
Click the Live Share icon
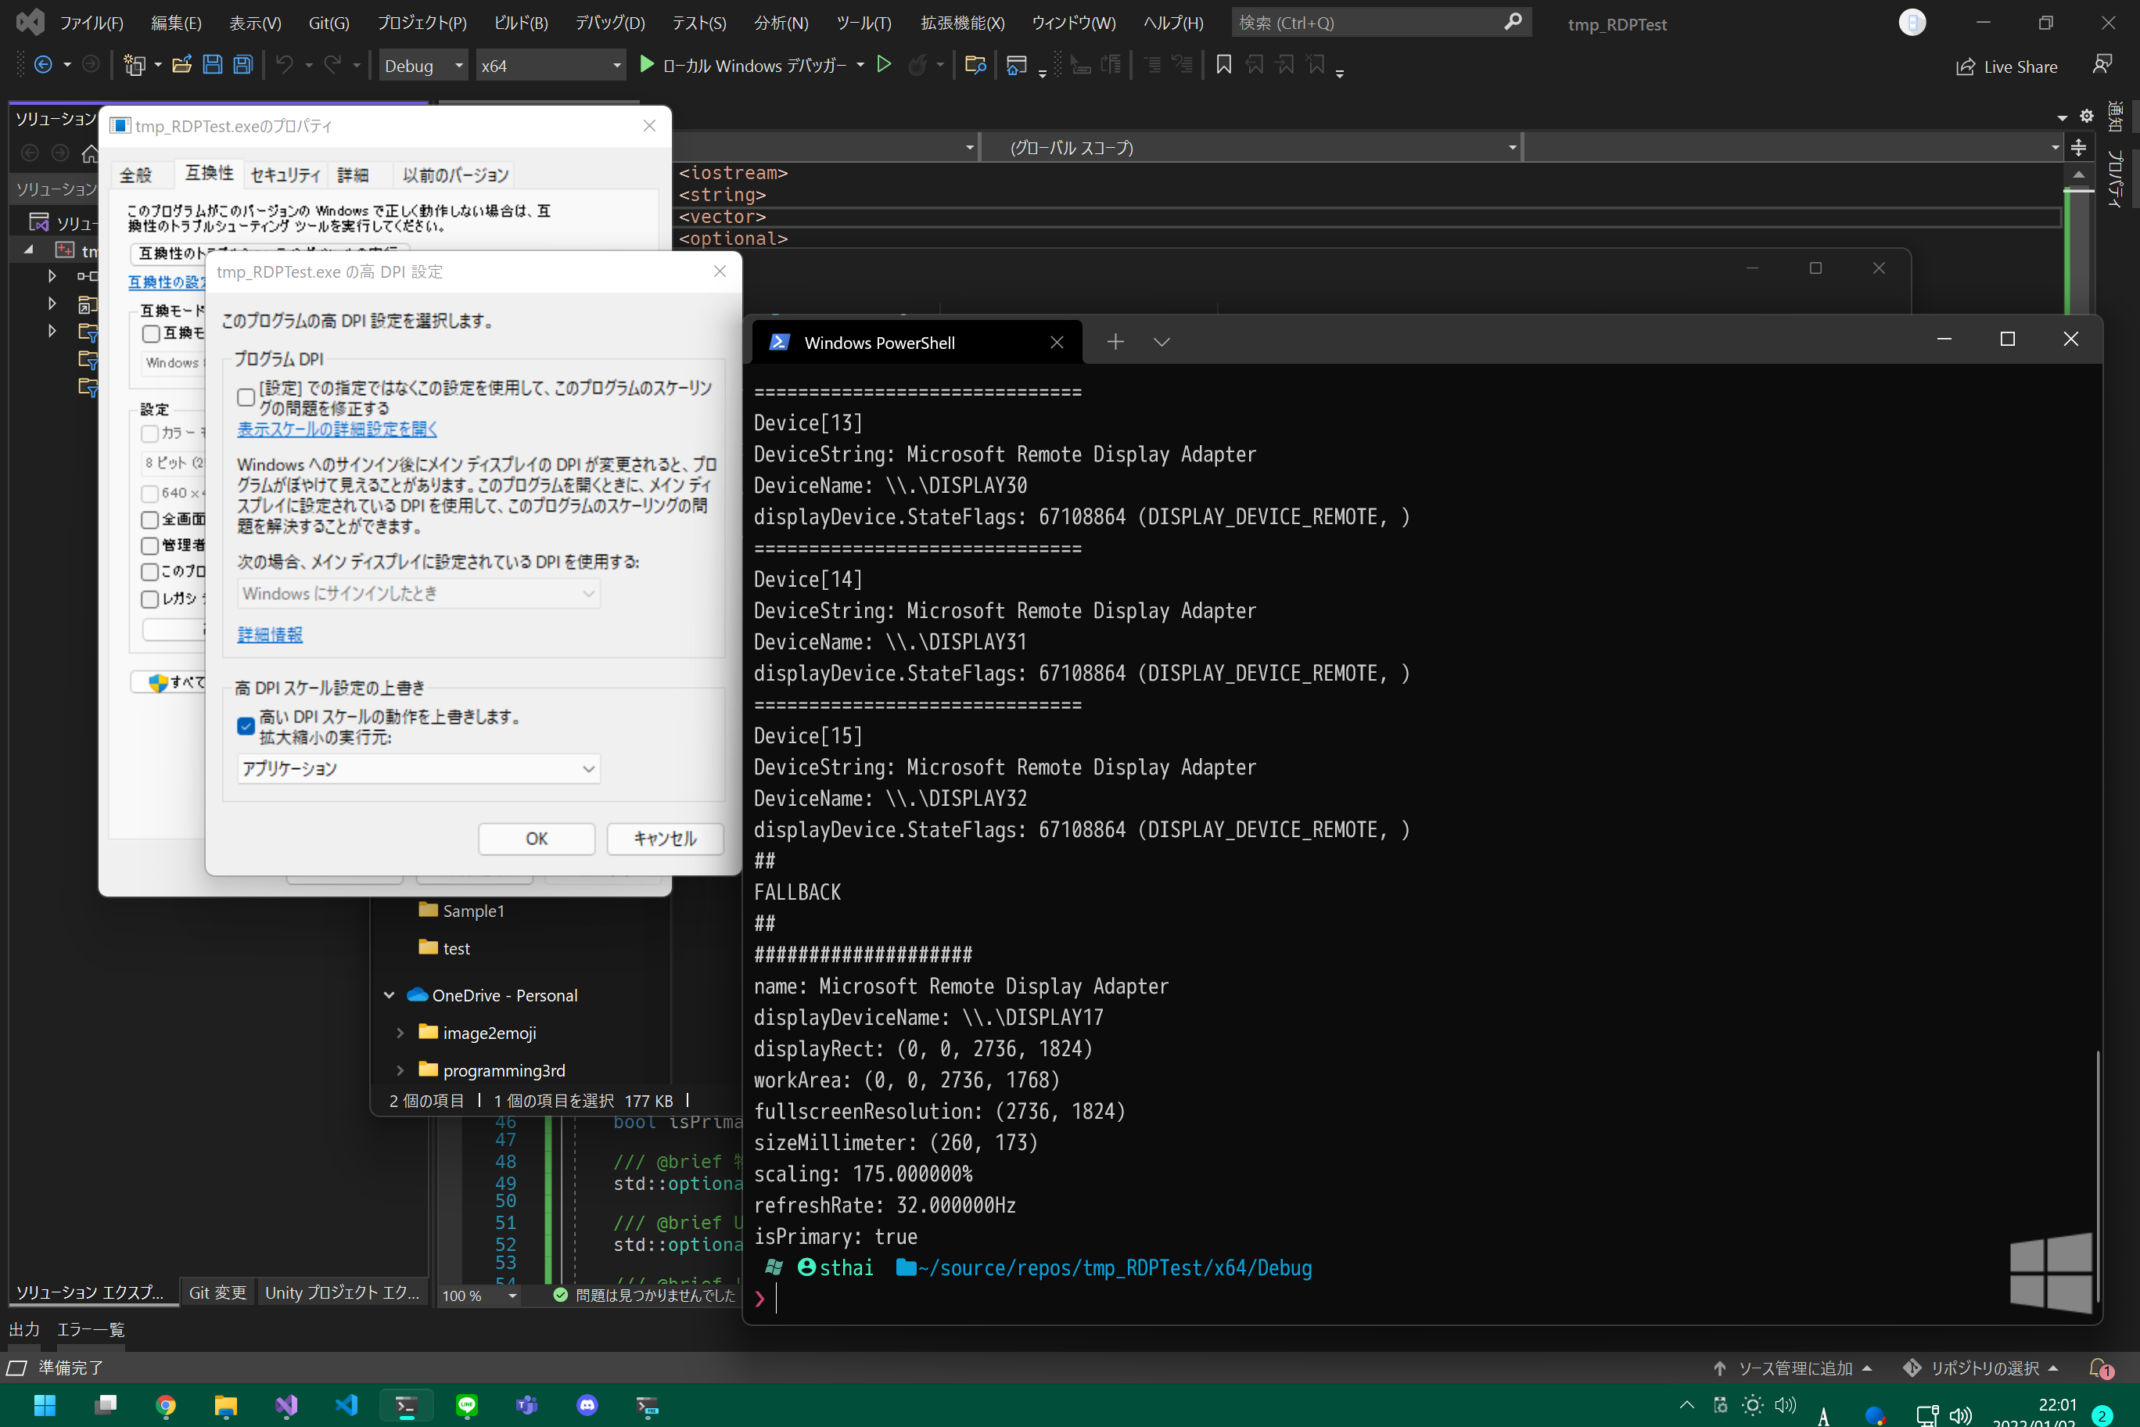tap(2007, 66)
